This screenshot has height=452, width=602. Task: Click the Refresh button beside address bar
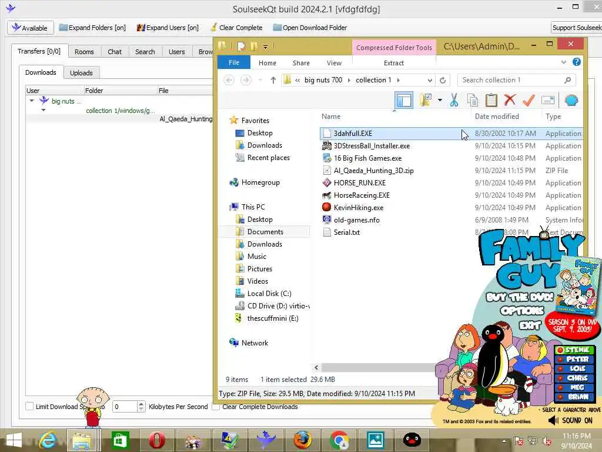click(x=443, y=80)
